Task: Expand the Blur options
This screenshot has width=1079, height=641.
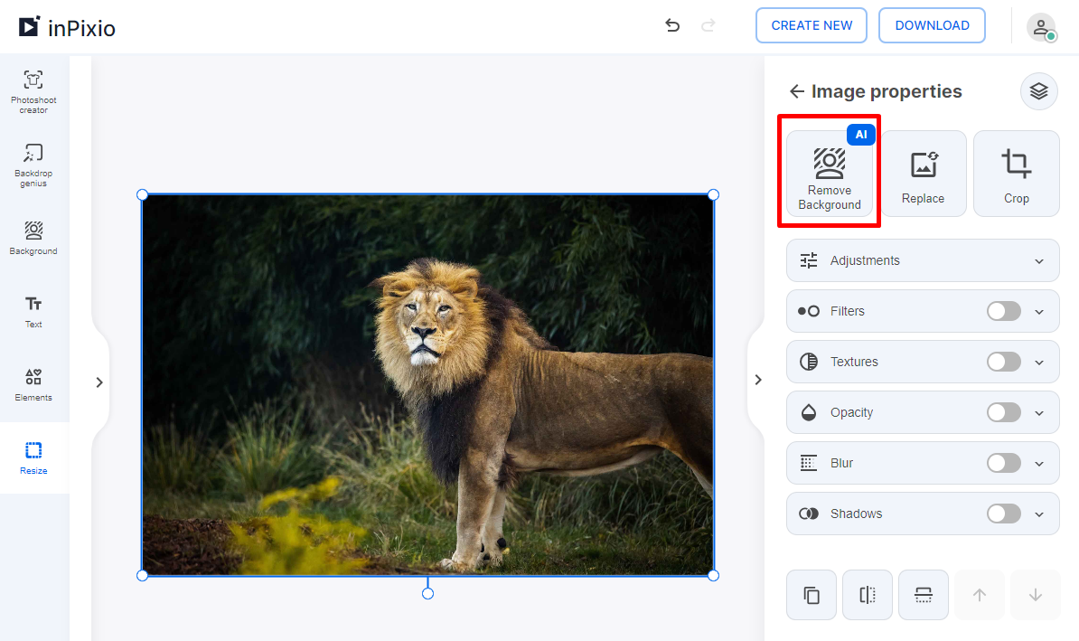Action: pyautogui.click(x=1039, y=463)
